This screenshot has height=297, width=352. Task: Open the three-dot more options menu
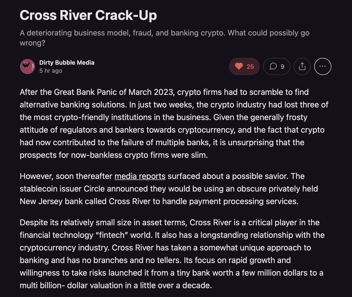(323, 66)
